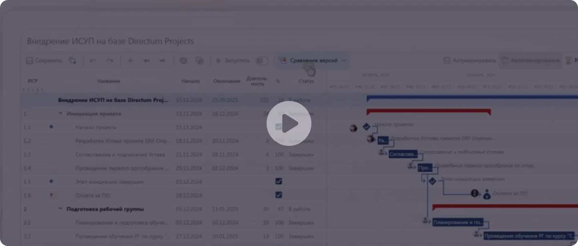The width and height of the screenshot is (578, 246).
Task: Select the Проведение первого оргсобрания task row
Action: tap(173, 168)
